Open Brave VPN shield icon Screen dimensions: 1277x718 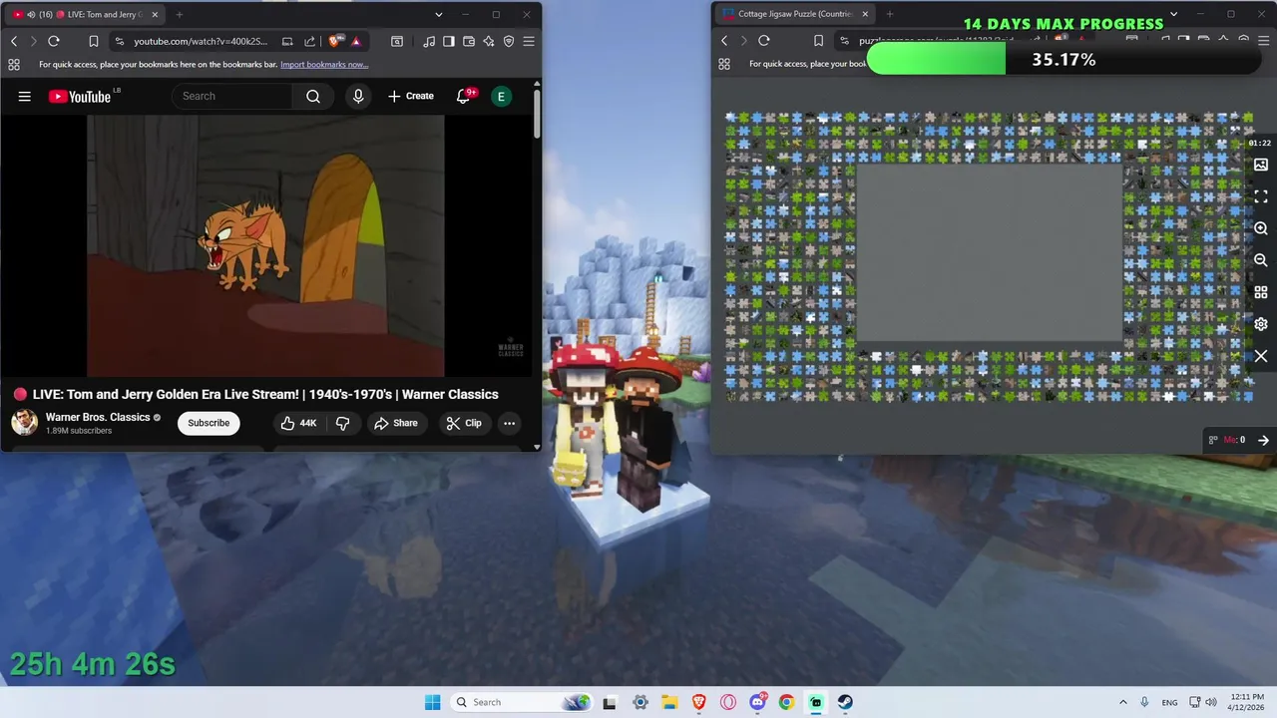coord(509,41)
